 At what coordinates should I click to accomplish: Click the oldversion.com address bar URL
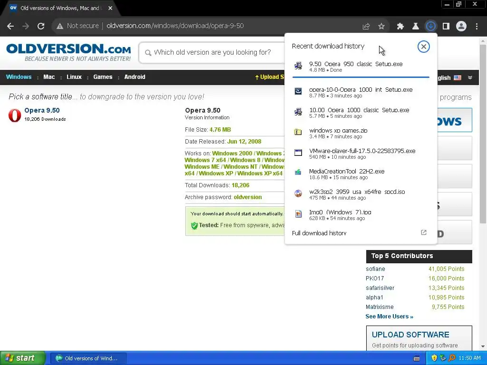pos(175,26)
